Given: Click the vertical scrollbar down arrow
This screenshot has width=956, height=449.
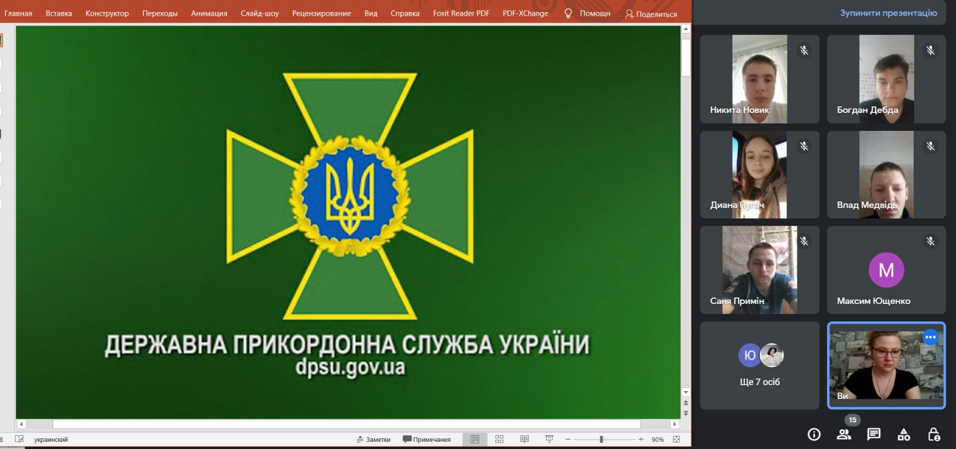Looking at the screenshot, I should click(686, 392).
